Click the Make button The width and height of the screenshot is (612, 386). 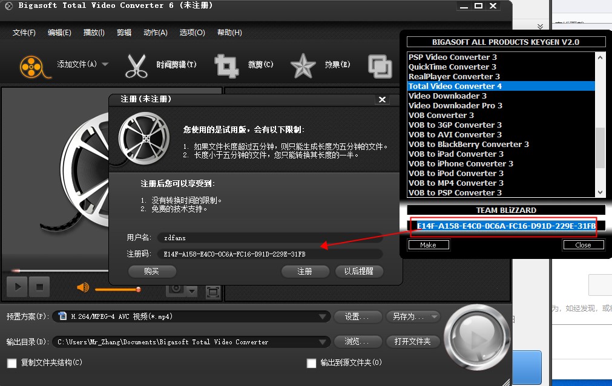pos(428,245)
